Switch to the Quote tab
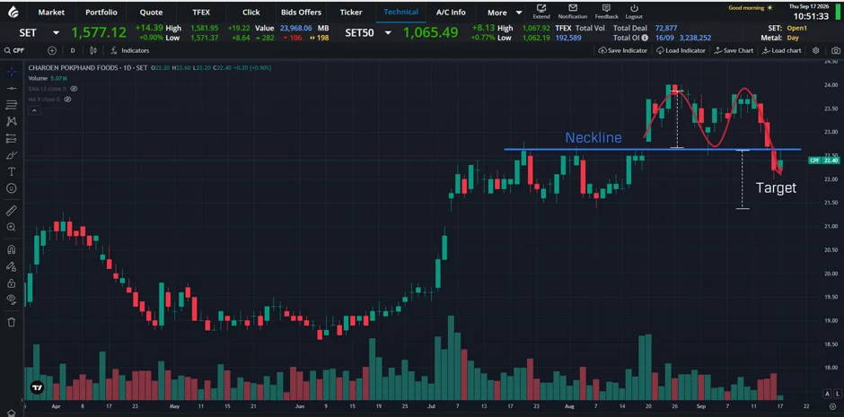 [151, 13]
